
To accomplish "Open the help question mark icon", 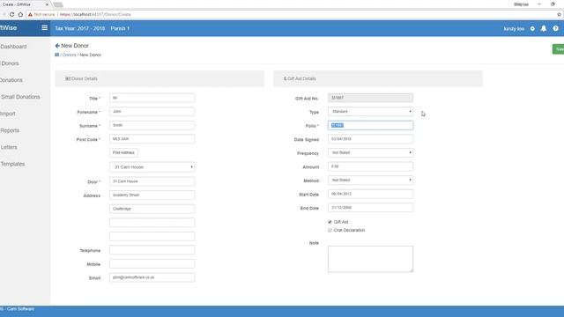I will [556, 28].
